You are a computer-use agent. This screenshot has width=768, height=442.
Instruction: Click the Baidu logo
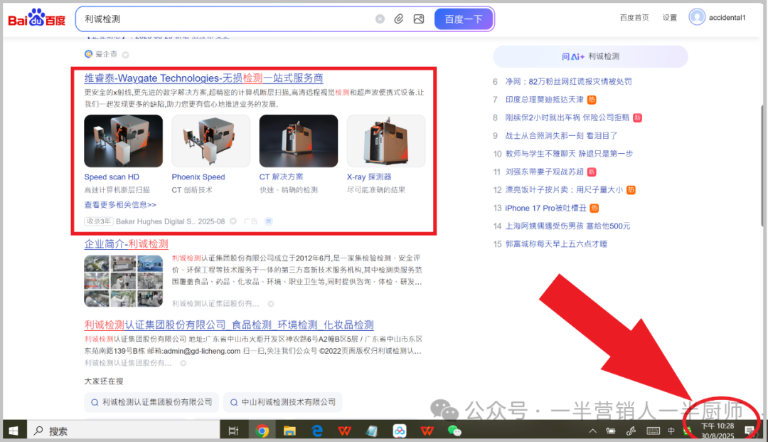click(x=37, y=19)
